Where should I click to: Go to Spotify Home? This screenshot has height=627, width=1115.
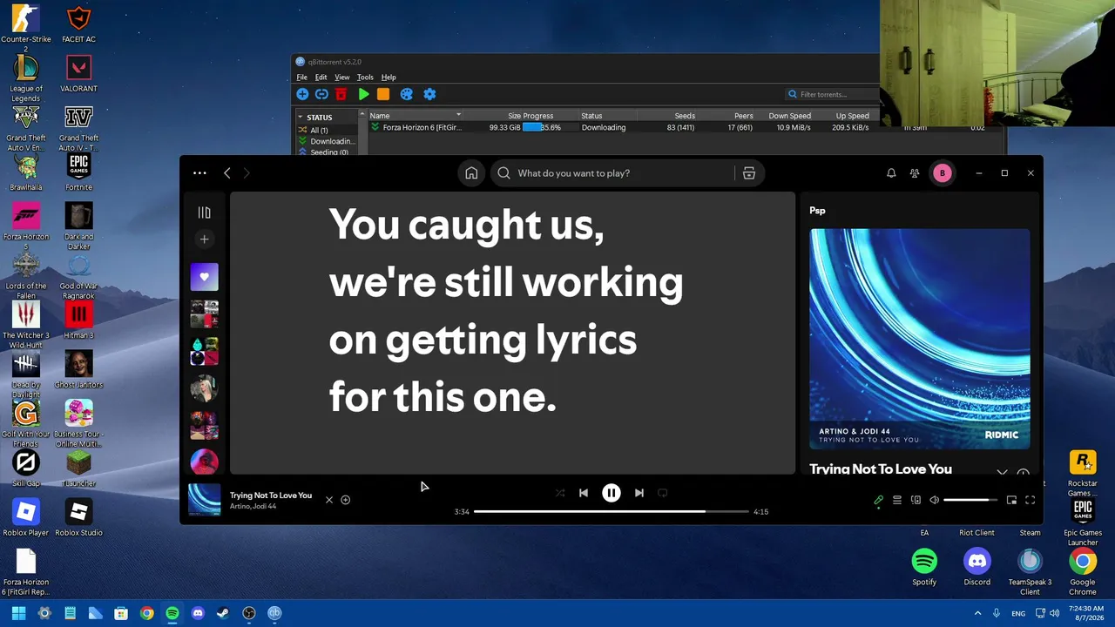[471, 173]
